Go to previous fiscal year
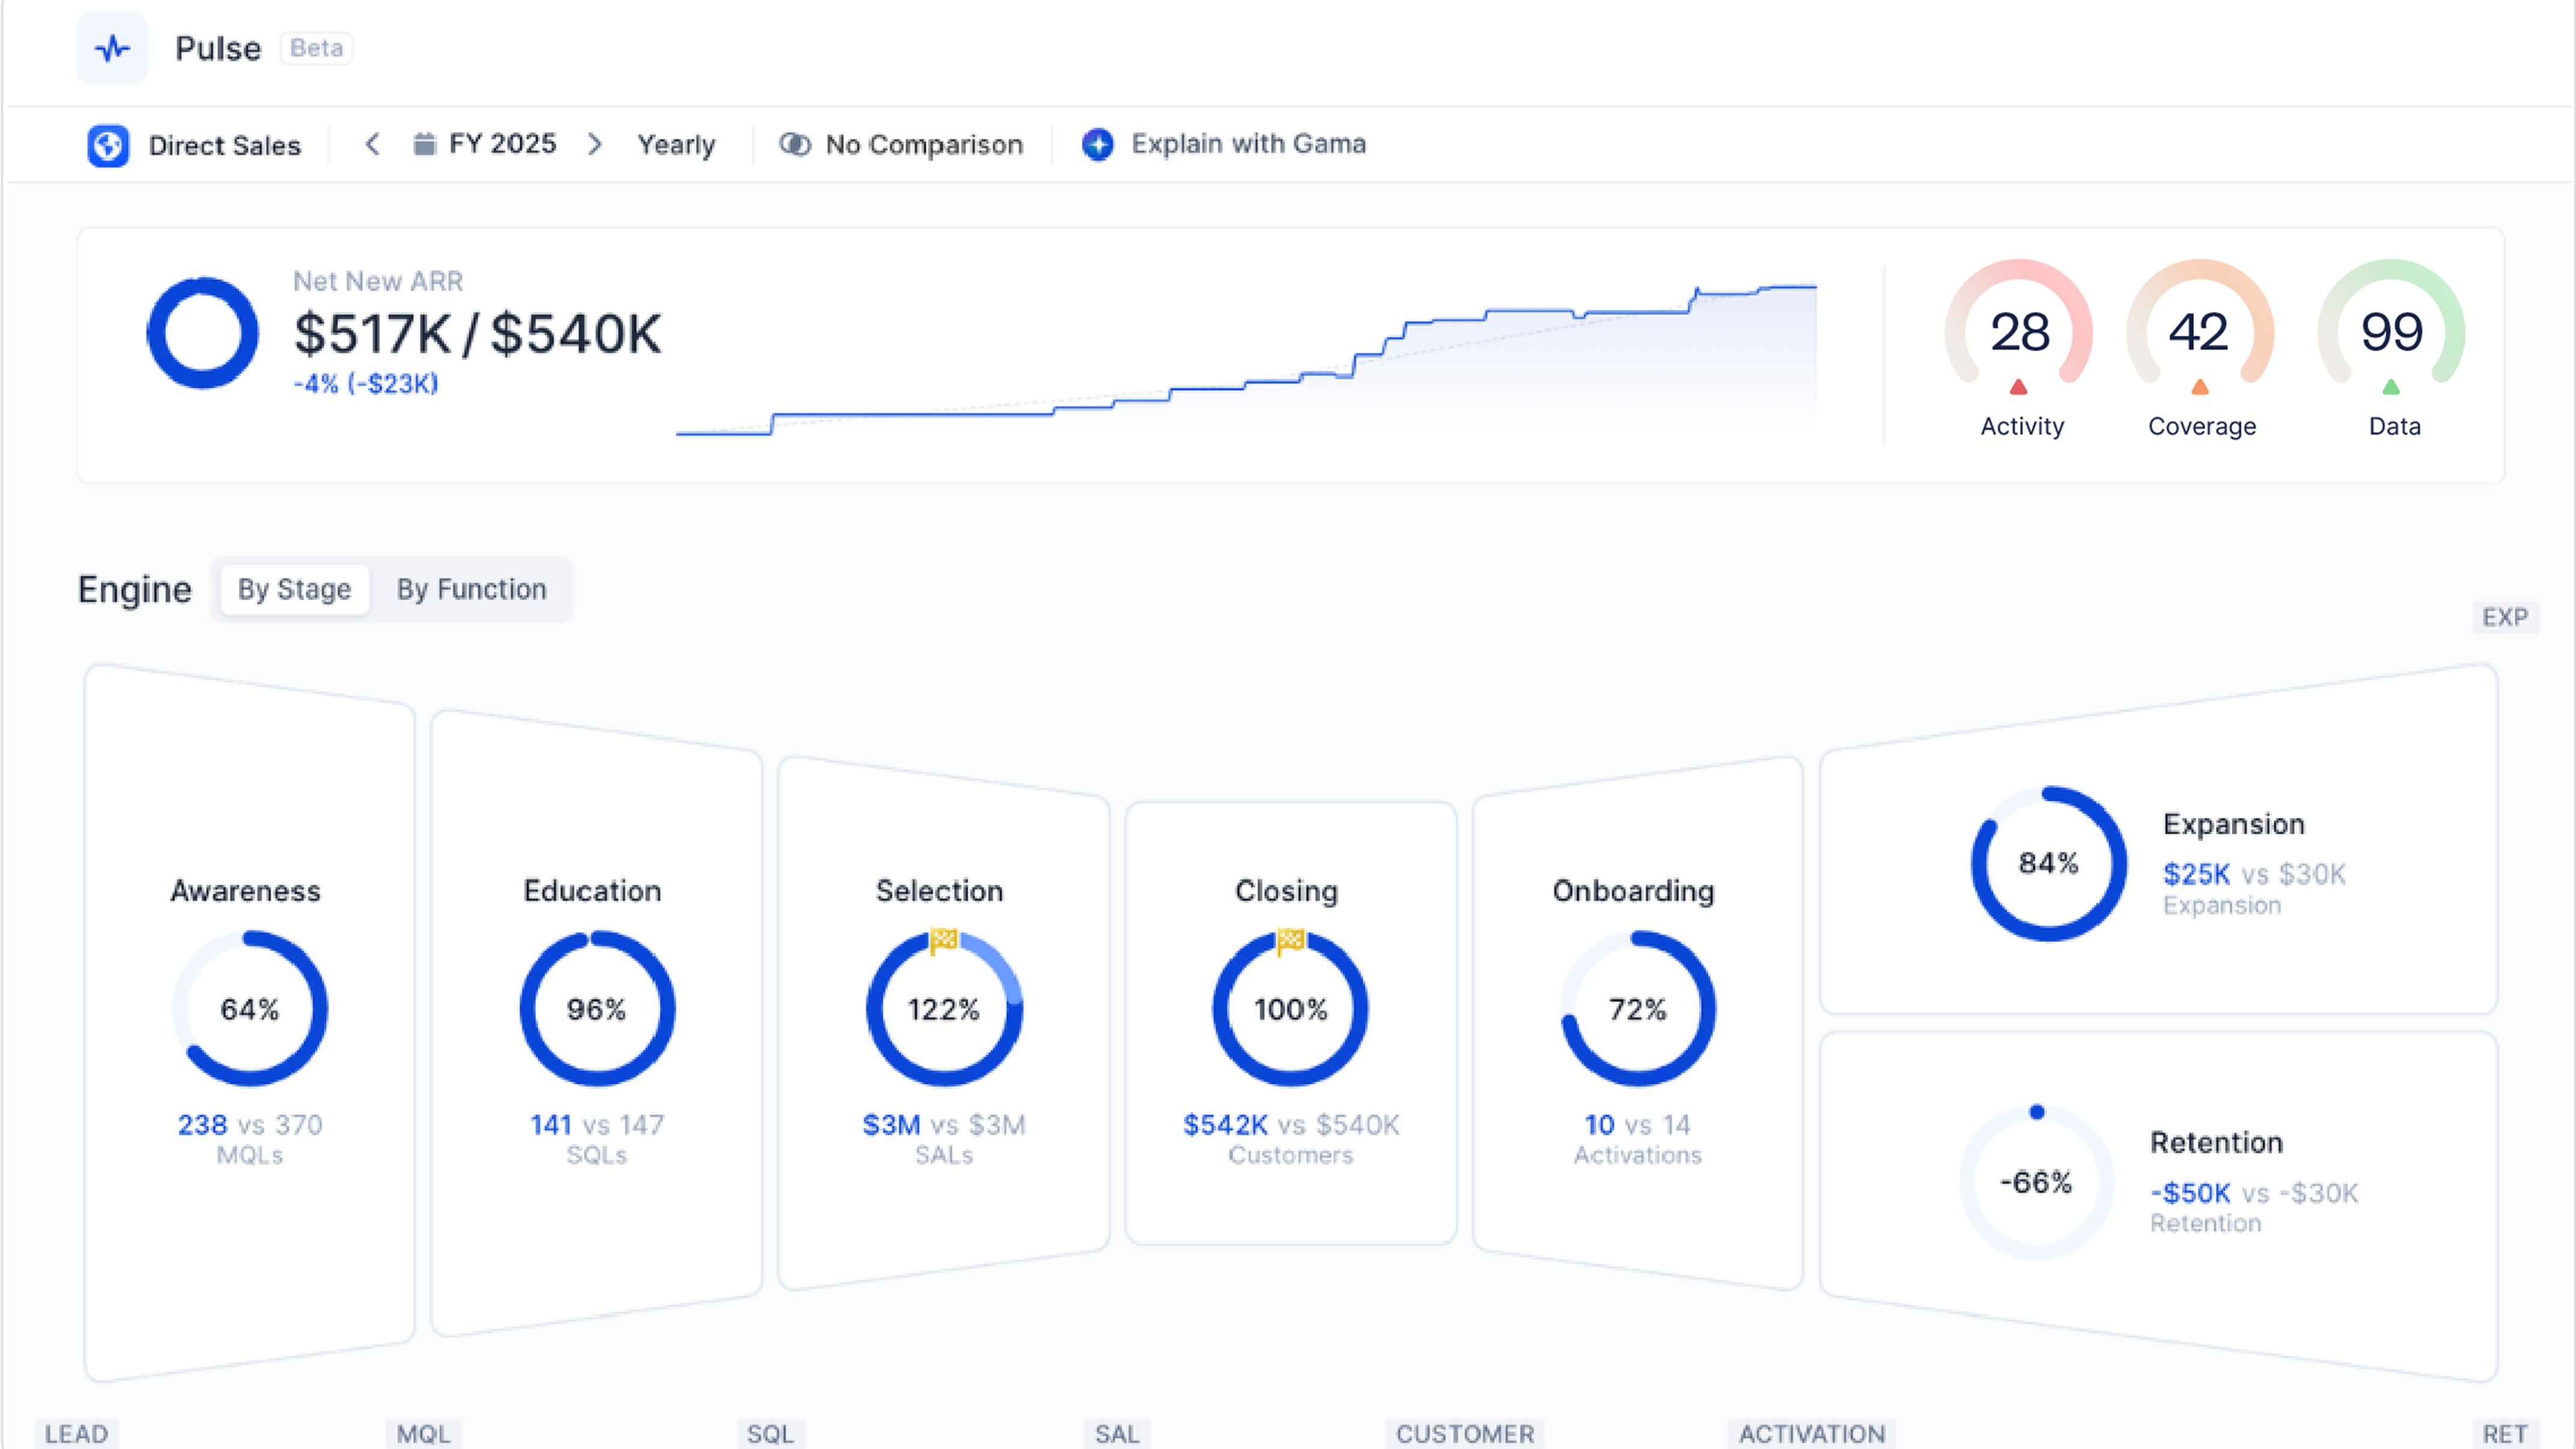The image size is (2576, 1449). [372, 144]
